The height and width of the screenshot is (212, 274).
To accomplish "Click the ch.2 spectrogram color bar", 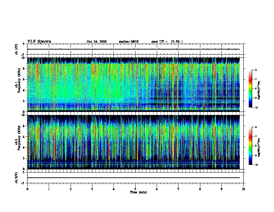I will click(x=250, y=146).
